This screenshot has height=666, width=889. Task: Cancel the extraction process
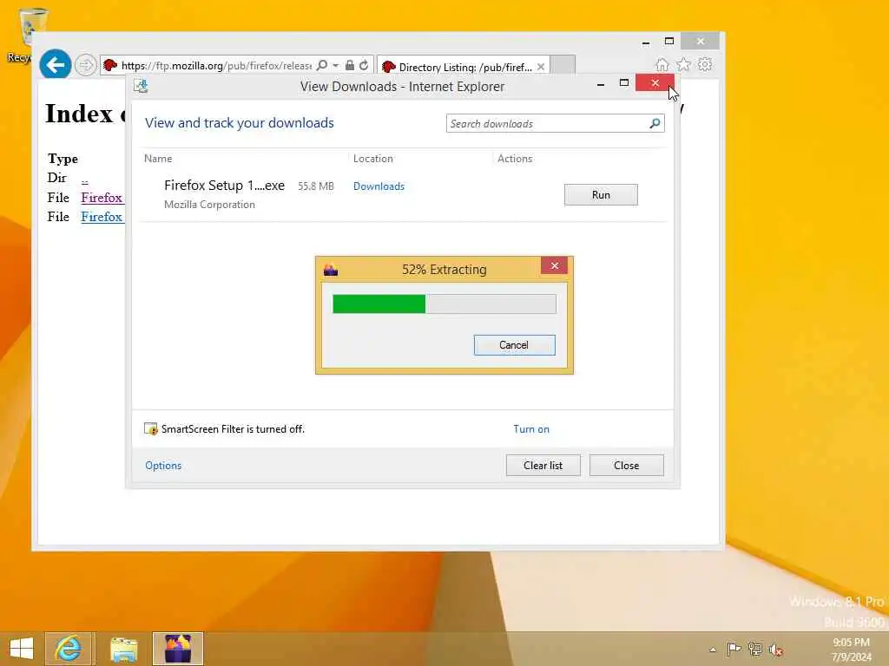pos(514,345)
